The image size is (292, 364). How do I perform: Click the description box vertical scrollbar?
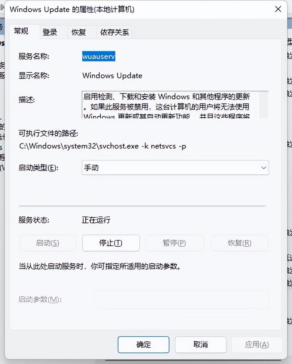(x=264, y=105)
